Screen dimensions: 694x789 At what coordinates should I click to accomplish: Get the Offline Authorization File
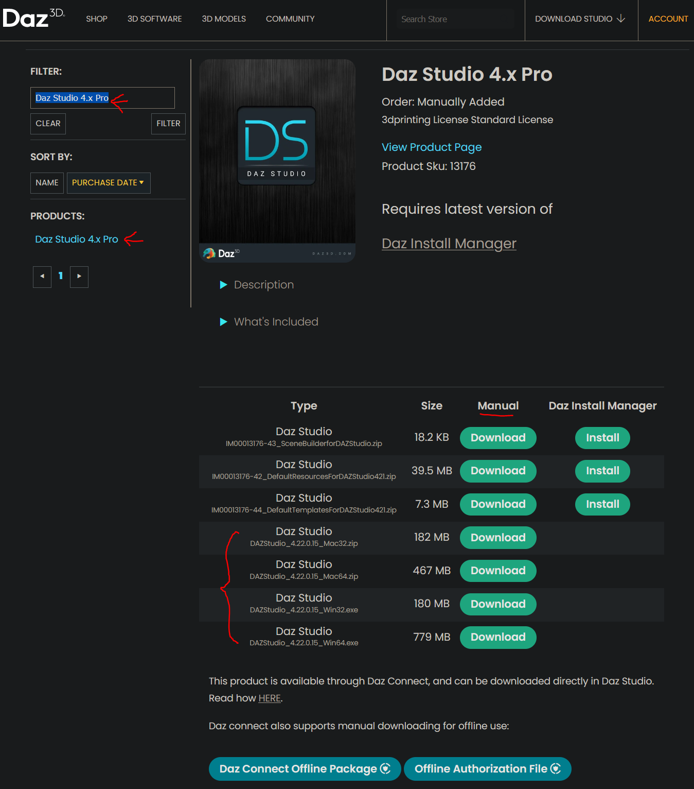point(488,769)
